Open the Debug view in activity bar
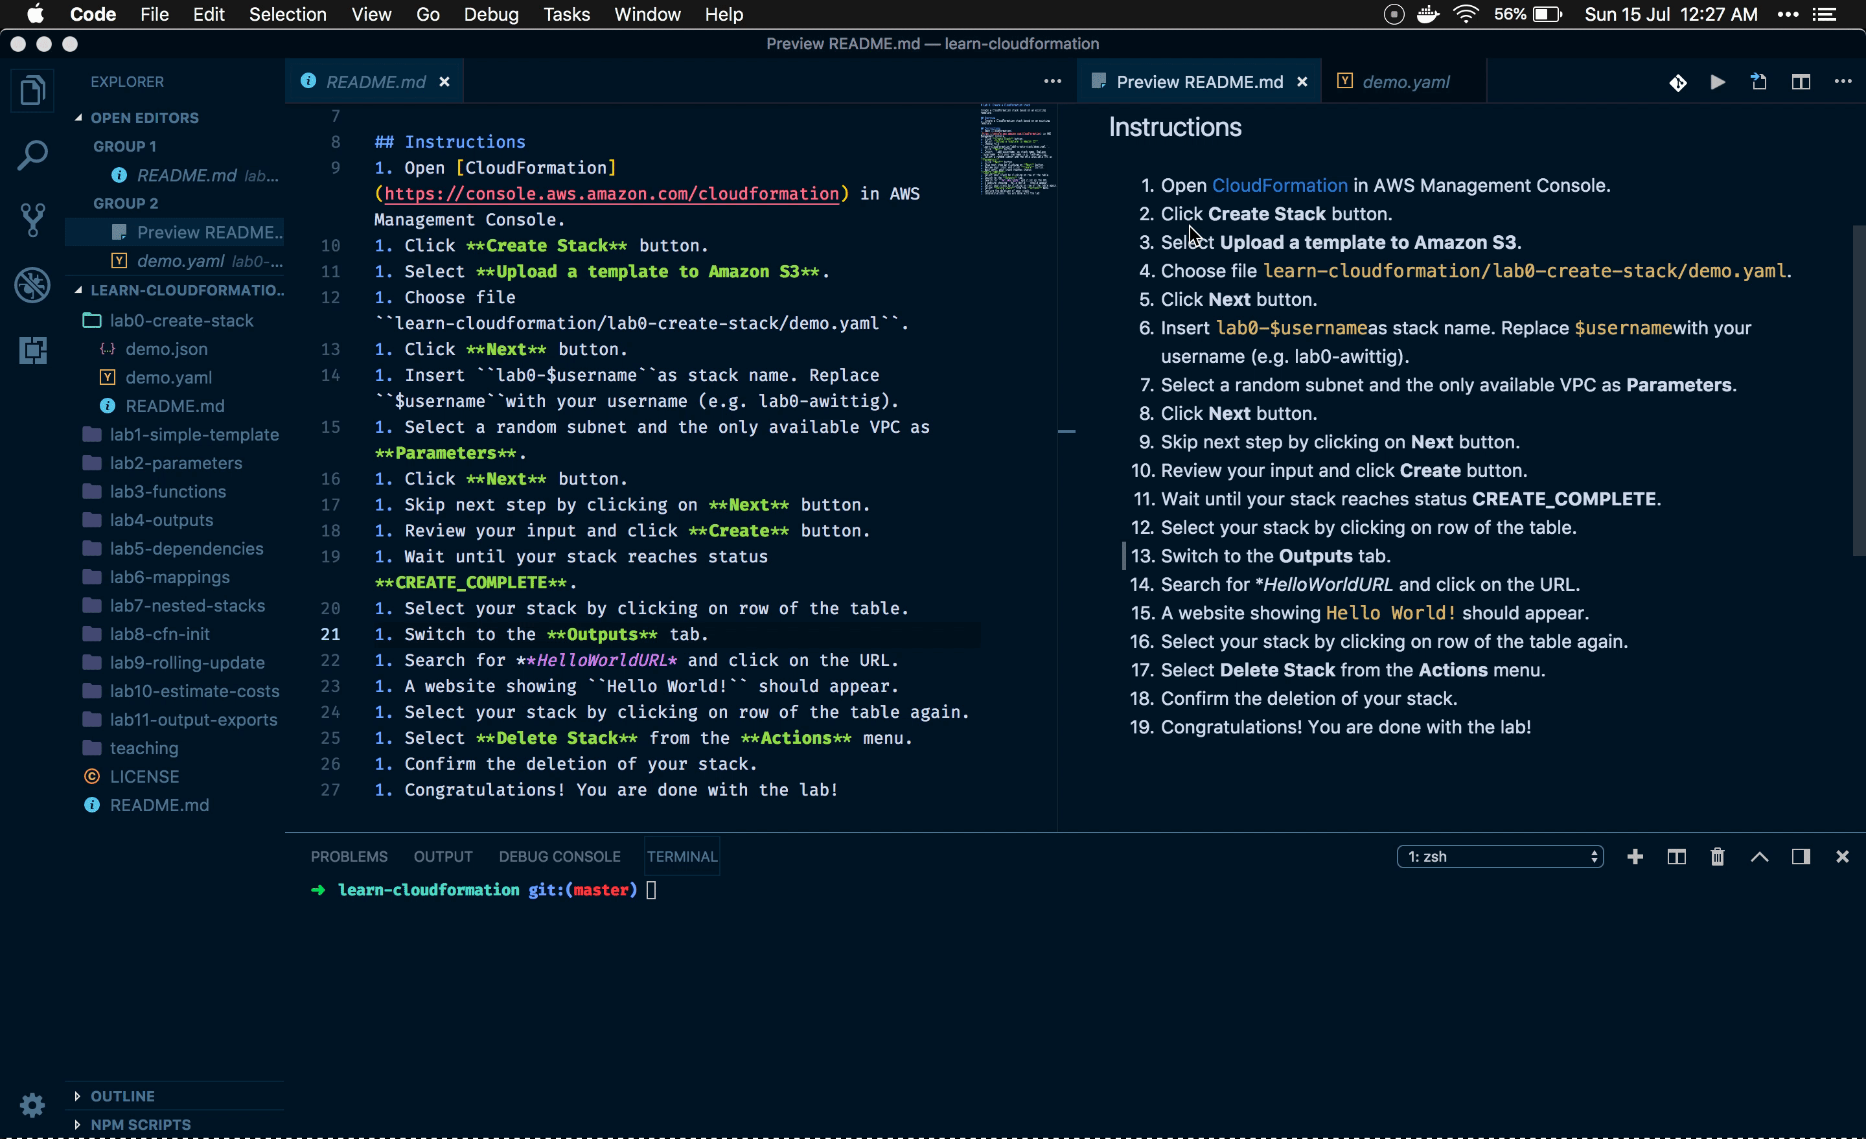The width and height of the screenshot is (1866, 1139). tap(32, 285)
